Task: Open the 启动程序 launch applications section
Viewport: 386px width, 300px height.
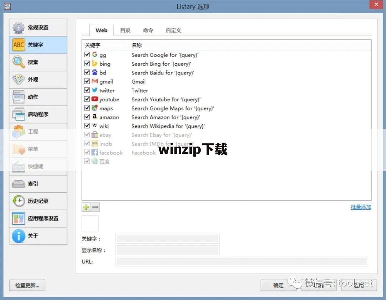Action: (38, 114)
